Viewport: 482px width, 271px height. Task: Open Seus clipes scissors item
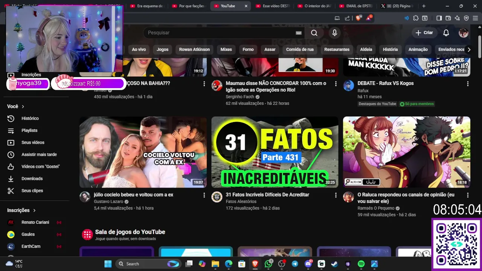[32, 191]
